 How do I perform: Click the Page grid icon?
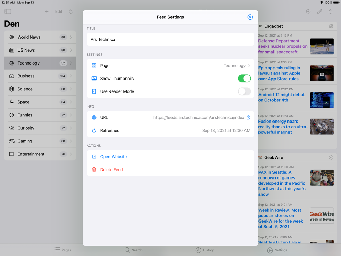(x=94, y=66)
